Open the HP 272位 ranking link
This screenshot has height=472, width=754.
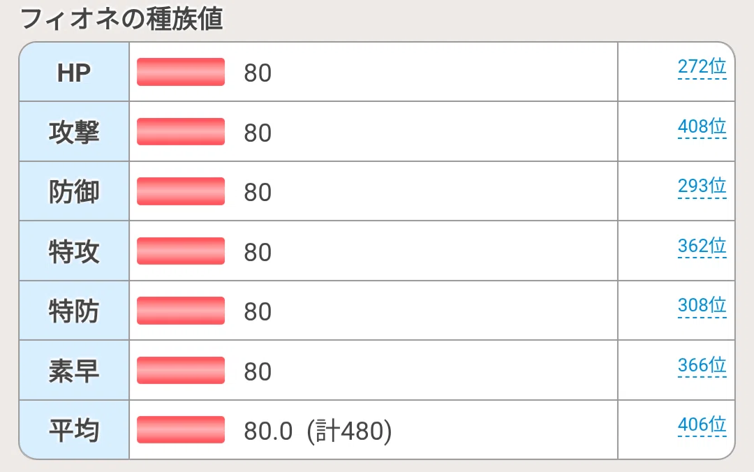pyautogui.click(x=702, y=66)
